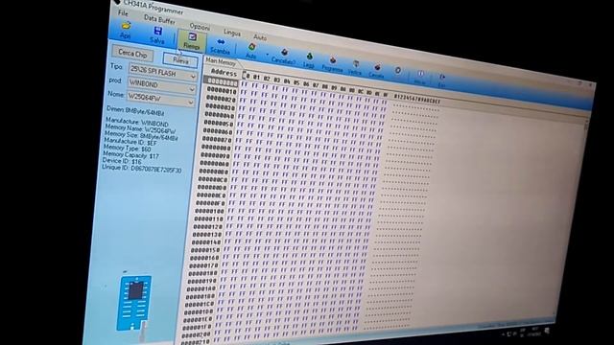Expand the prod WINBOND dropdown

click(x=161, y=85)
